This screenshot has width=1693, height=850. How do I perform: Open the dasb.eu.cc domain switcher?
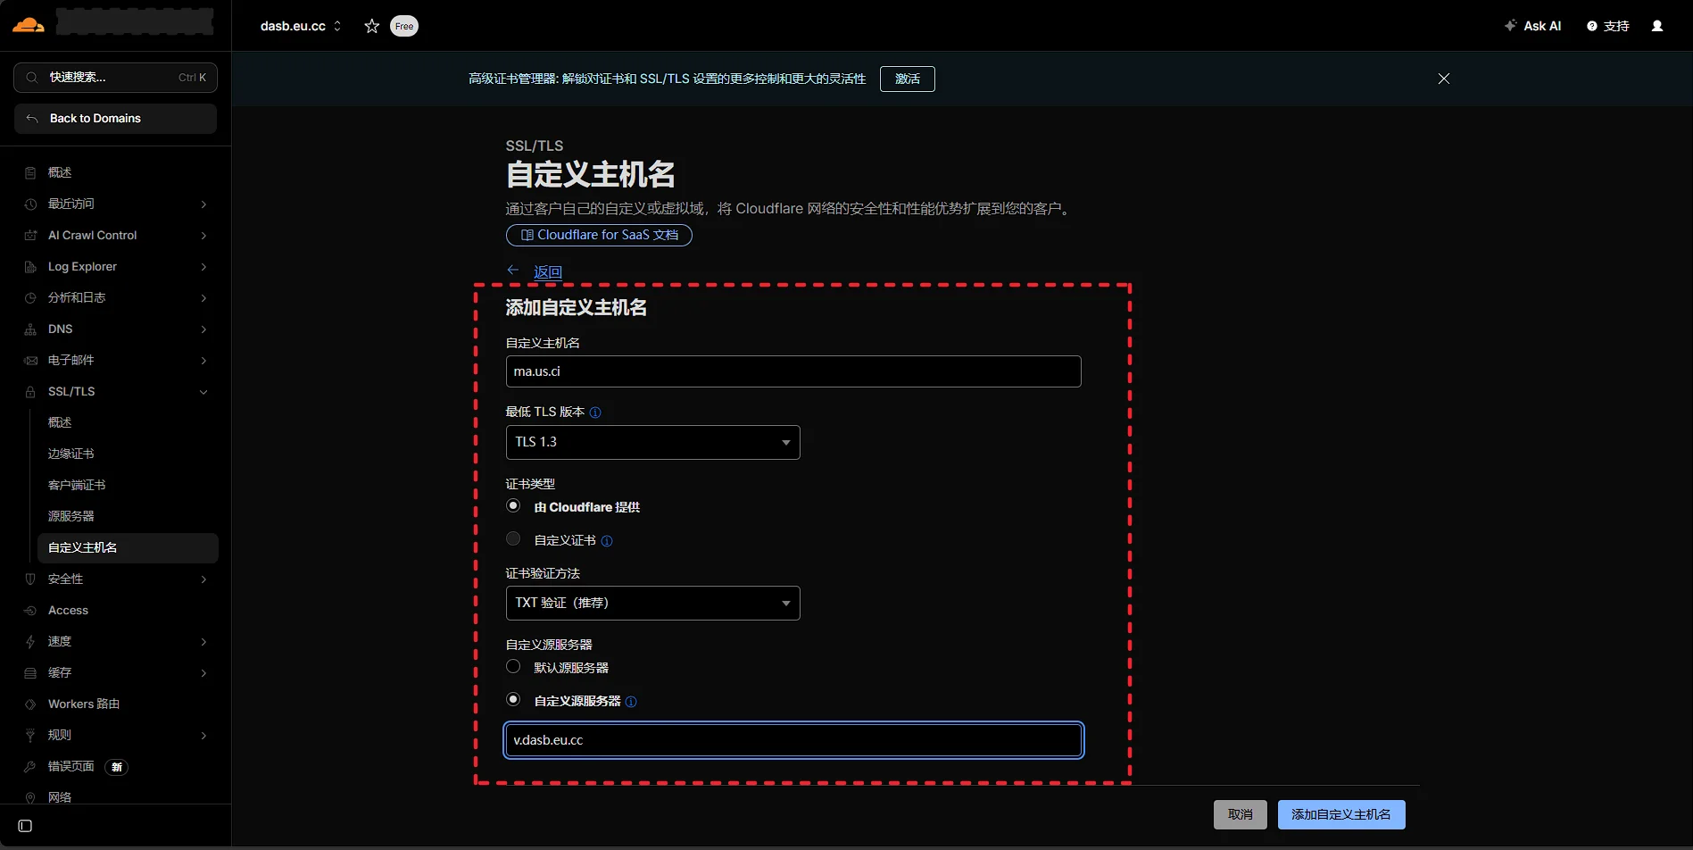coord(301,26)
